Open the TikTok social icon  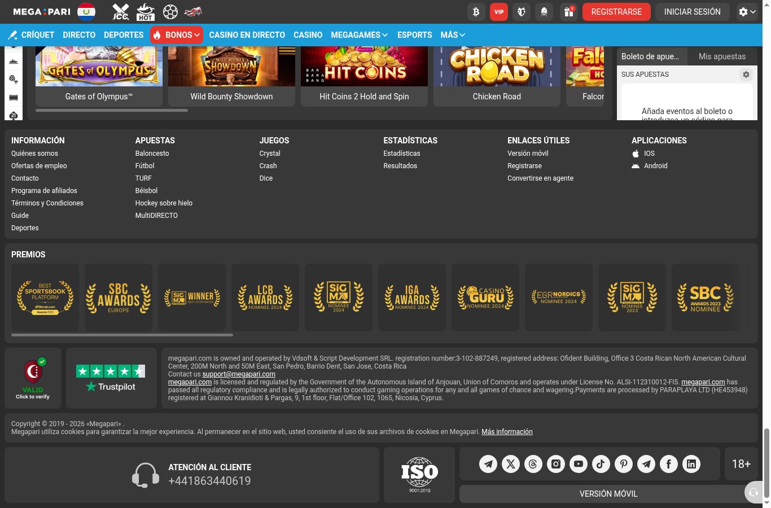601,464
